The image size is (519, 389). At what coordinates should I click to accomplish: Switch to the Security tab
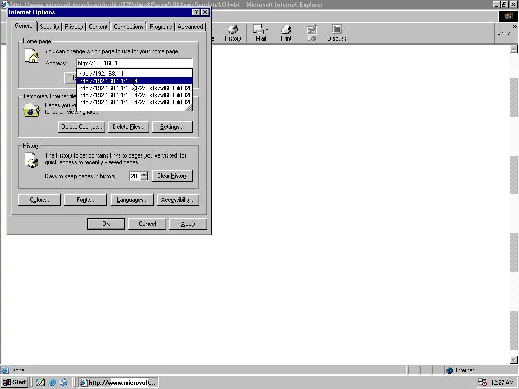pos(49,27)
